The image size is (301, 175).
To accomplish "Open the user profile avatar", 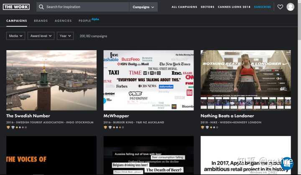I will [290, 7].
